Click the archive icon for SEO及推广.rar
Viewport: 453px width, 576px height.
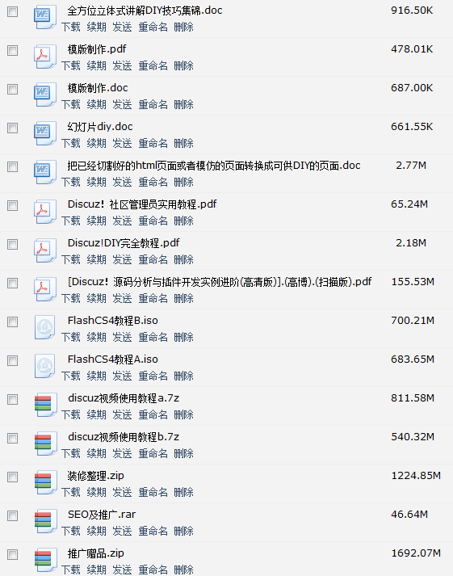[x=45, y=521]
